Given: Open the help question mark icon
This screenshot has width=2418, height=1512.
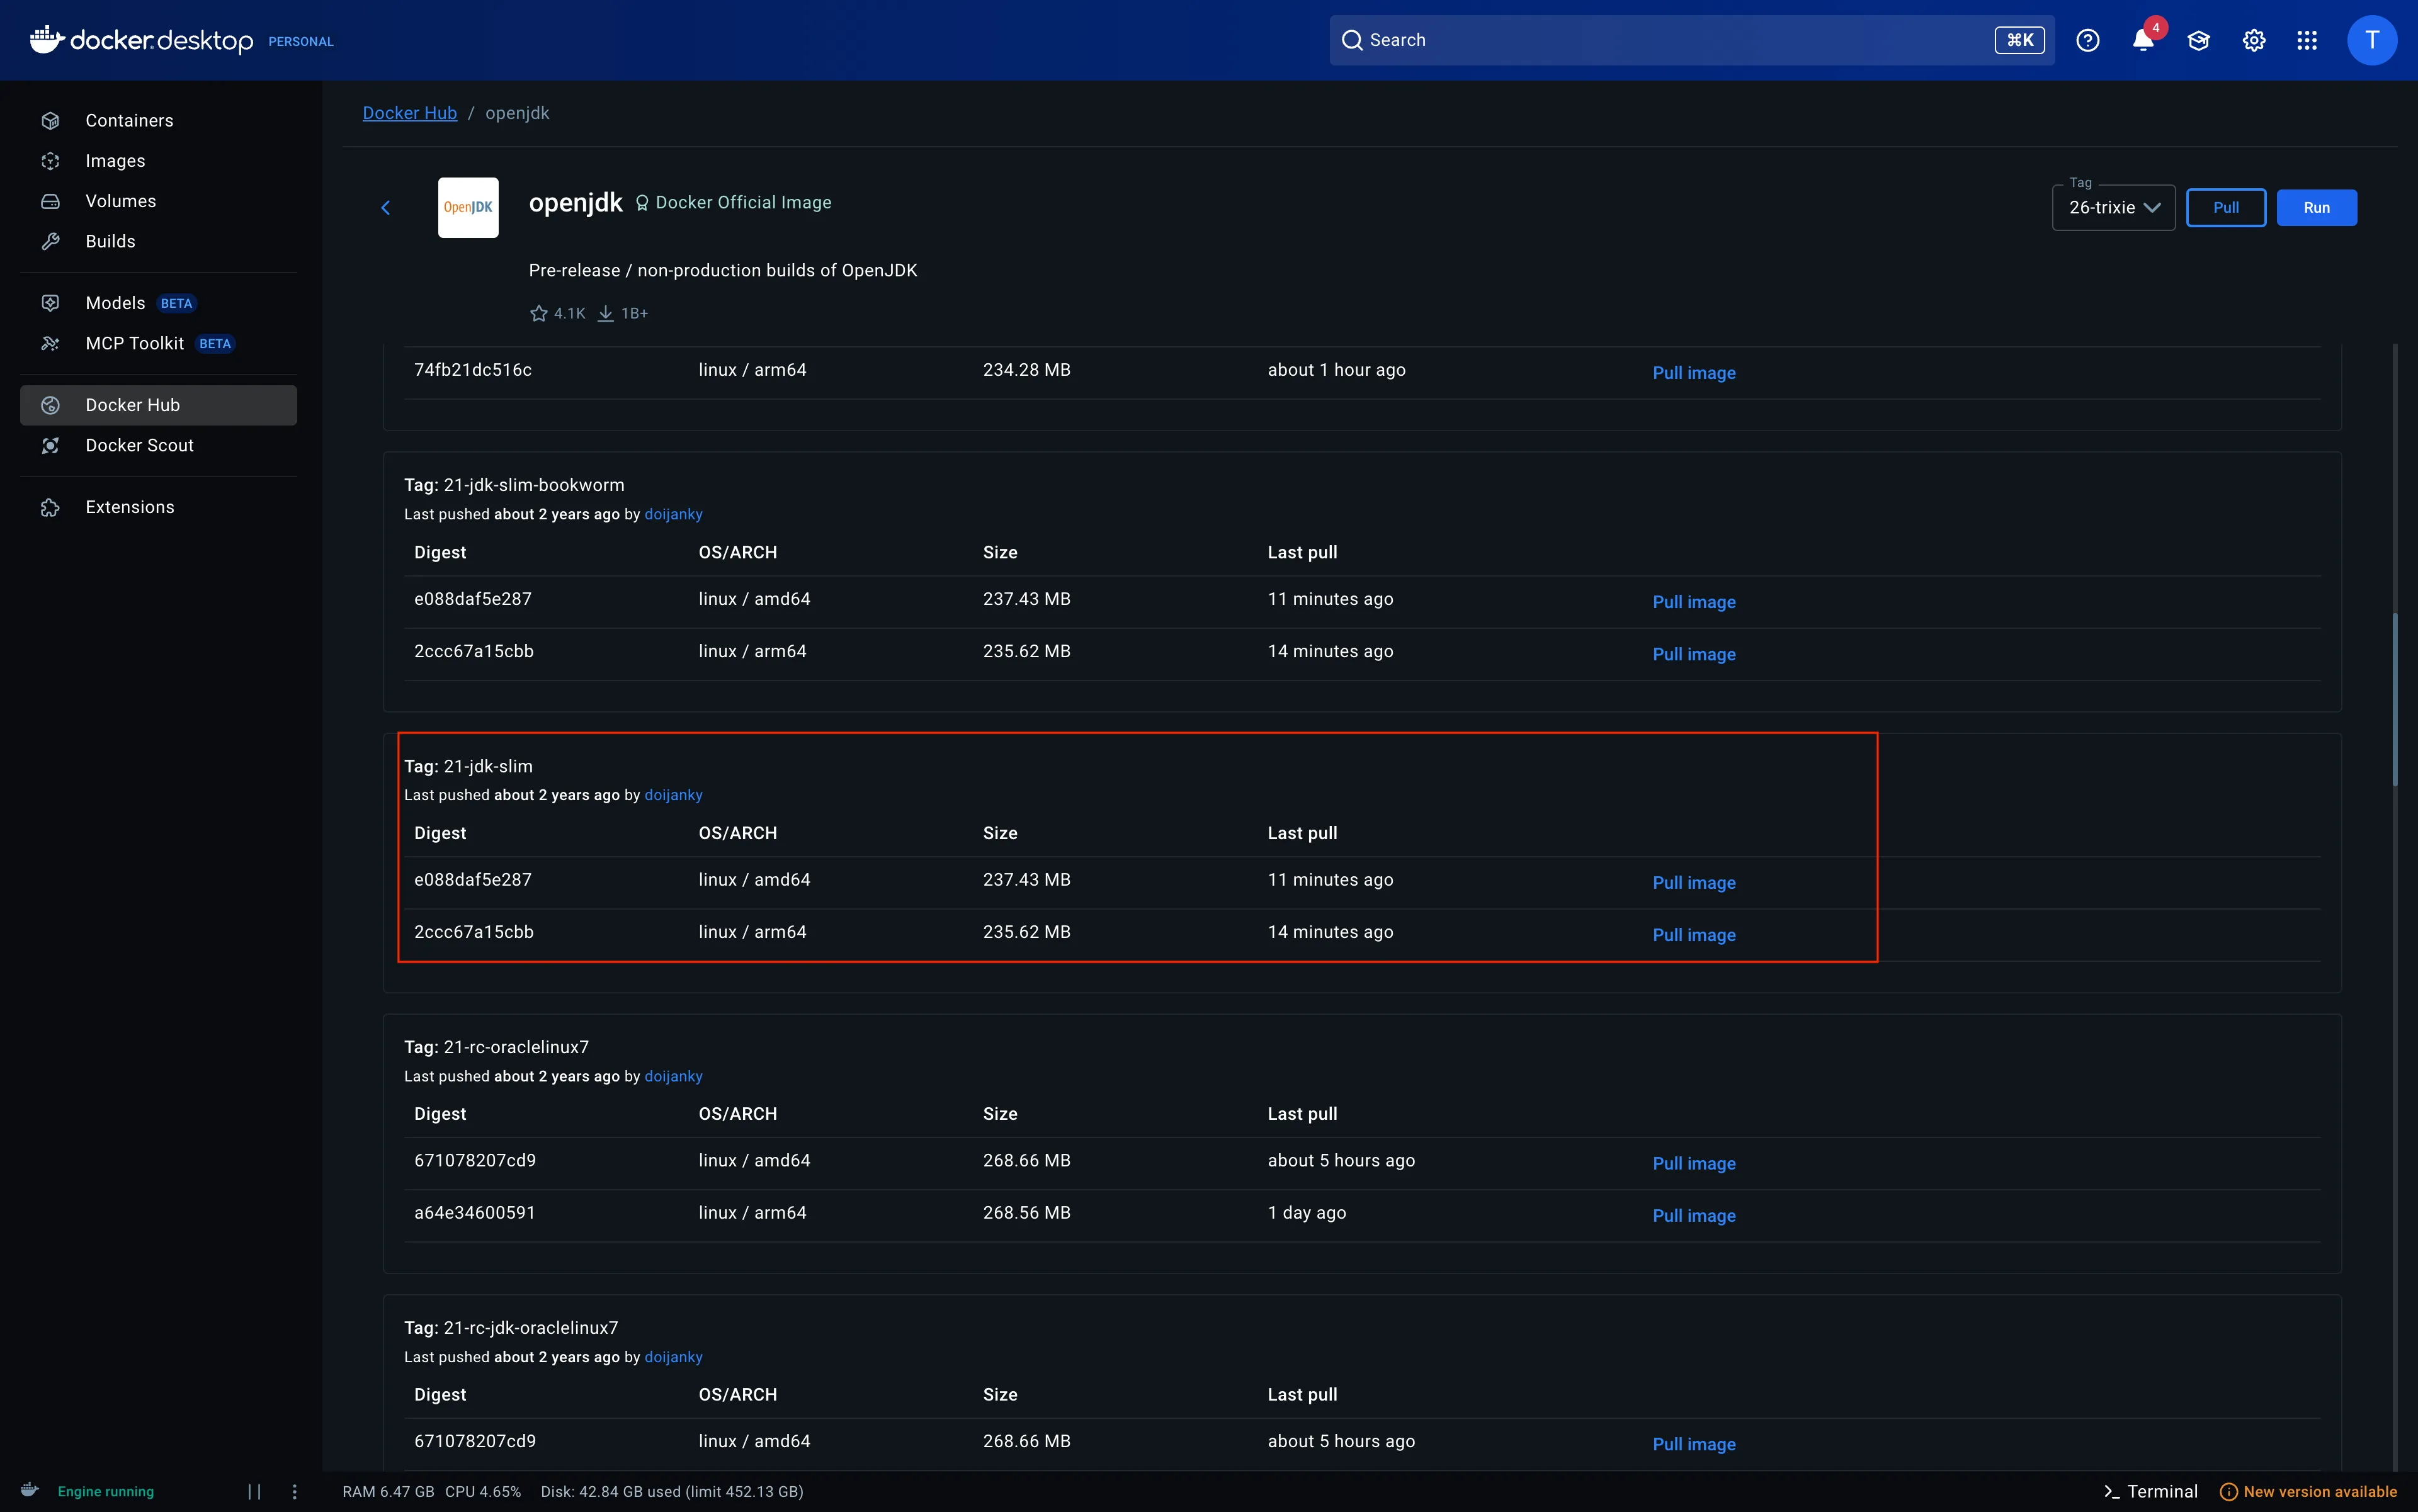Looking at the screenshot, I should point(2088,40).
